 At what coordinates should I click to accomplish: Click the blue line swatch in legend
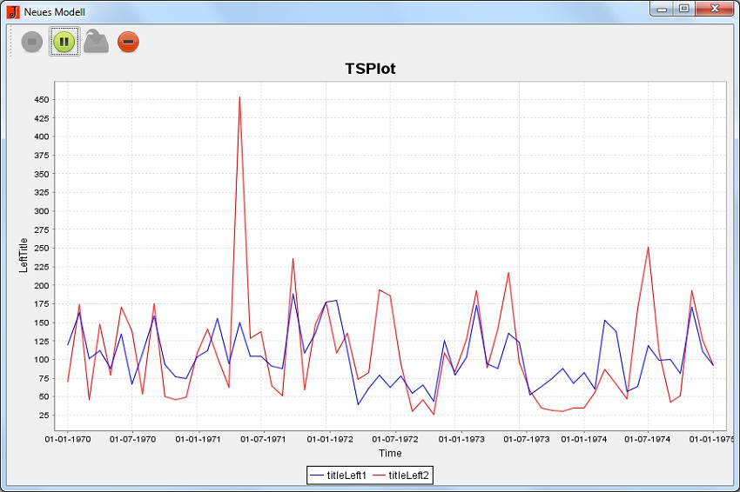317,475
